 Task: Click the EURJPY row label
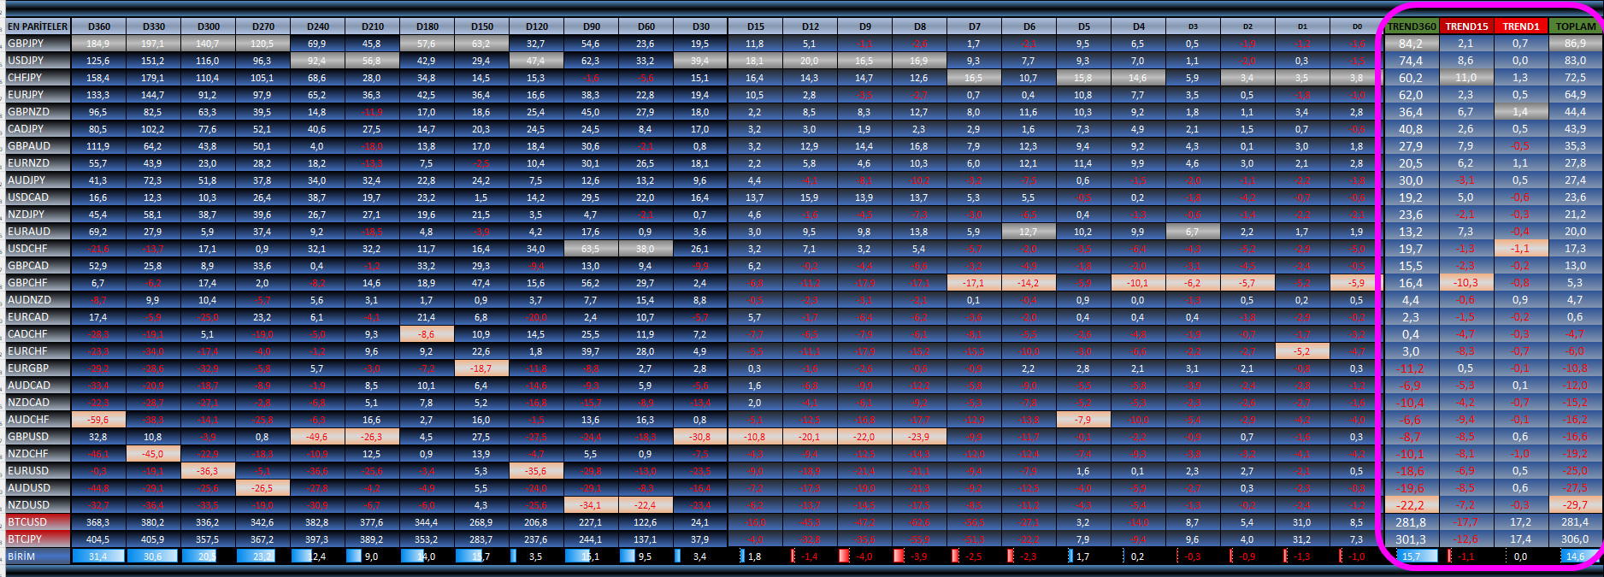click(x=37, y=95)
